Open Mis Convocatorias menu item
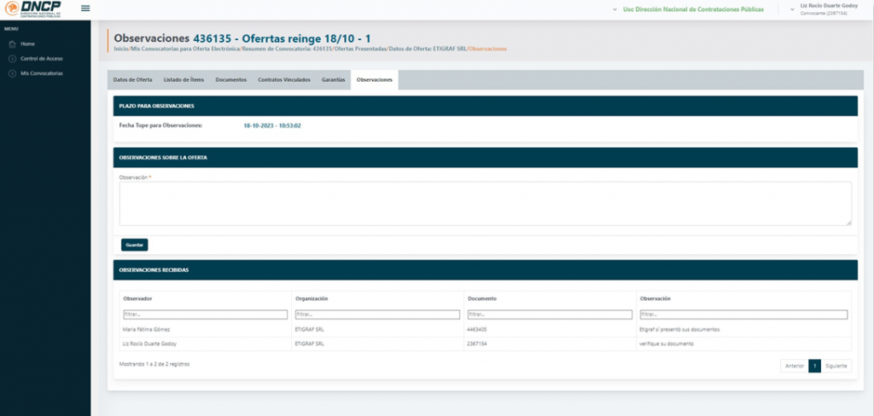This screenshot has height=416, width=874. tap(41, 73)
